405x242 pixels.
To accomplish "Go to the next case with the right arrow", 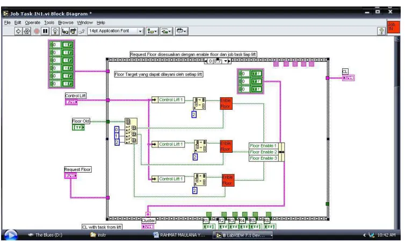I will [229, 61].
